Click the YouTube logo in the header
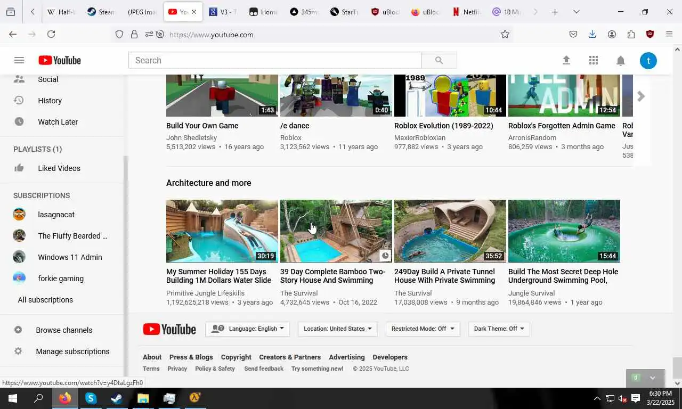682x409 pixels. click(x=60, y=60)
